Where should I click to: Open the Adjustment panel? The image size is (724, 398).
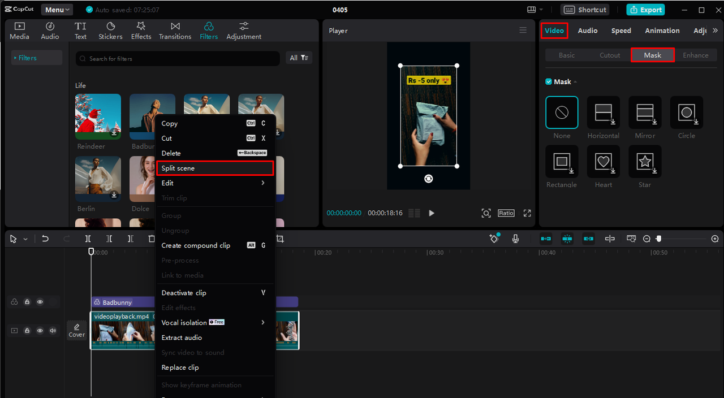click(x=244, y=31)
